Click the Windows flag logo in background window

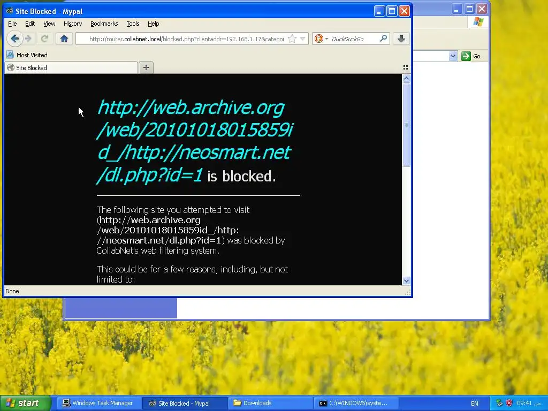478,22
